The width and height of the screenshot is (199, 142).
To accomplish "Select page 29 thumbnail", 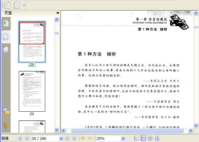I will coord(32,91).
